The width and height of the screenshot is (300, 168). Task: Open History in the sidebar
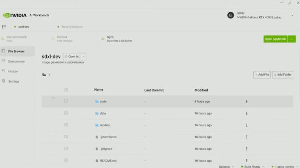click(18, 71)
